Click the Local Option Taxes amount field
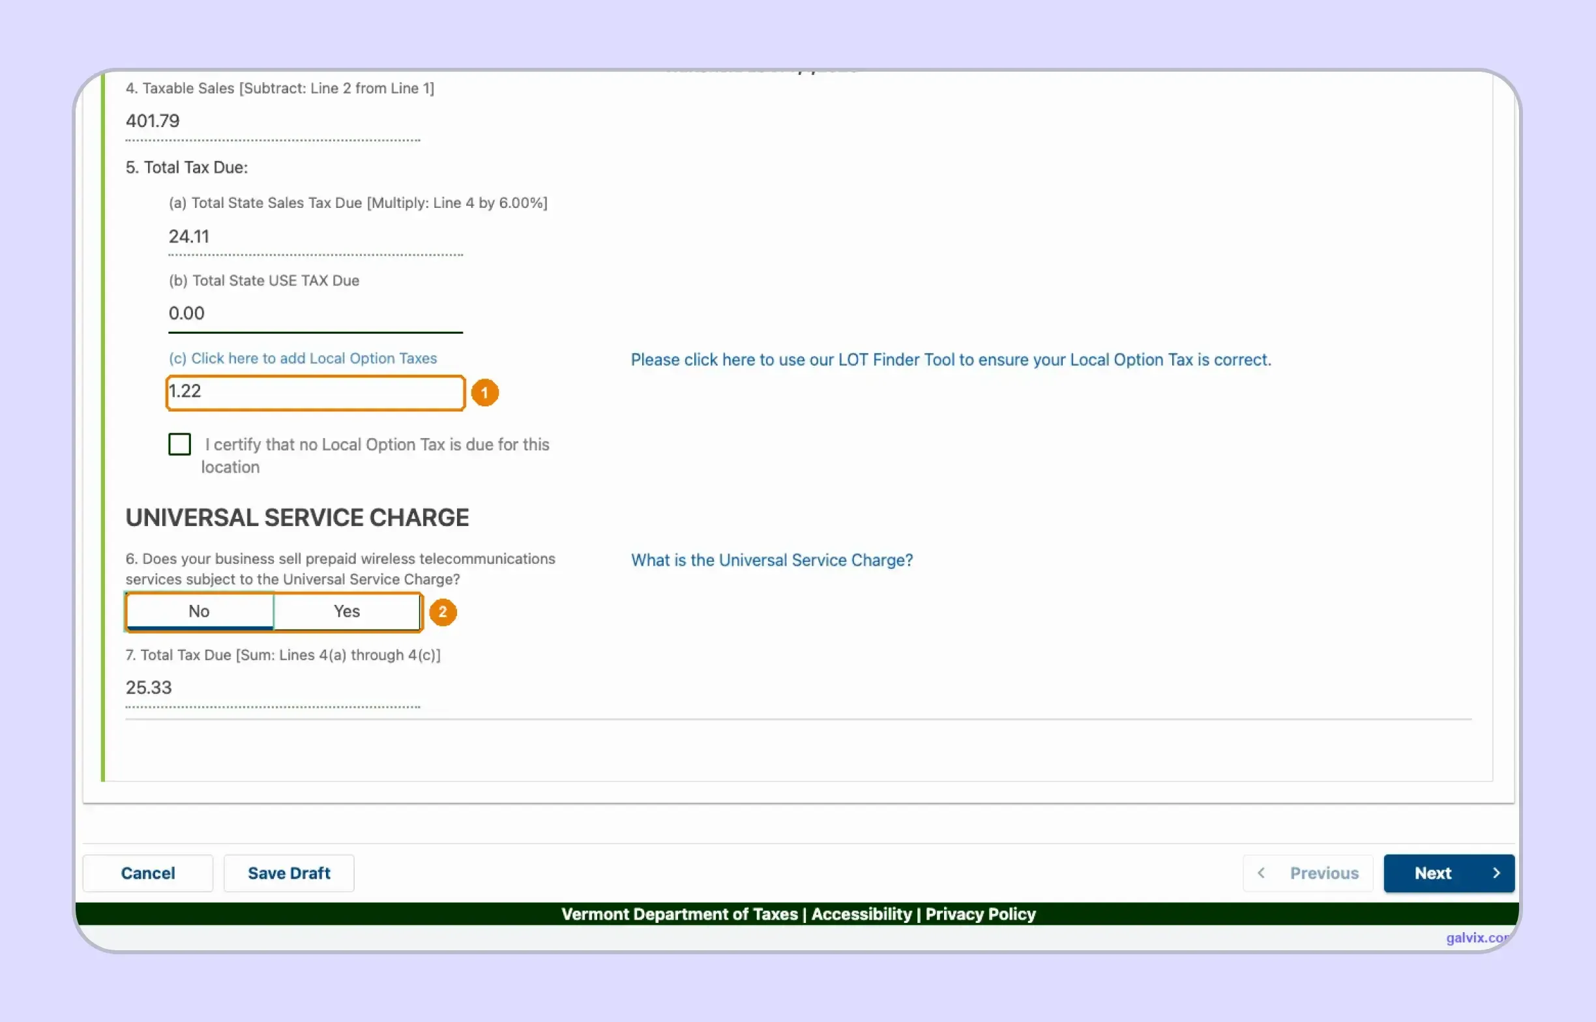Image resolution: width=1596 pixels, height=1022 pixels. [315, 392]
